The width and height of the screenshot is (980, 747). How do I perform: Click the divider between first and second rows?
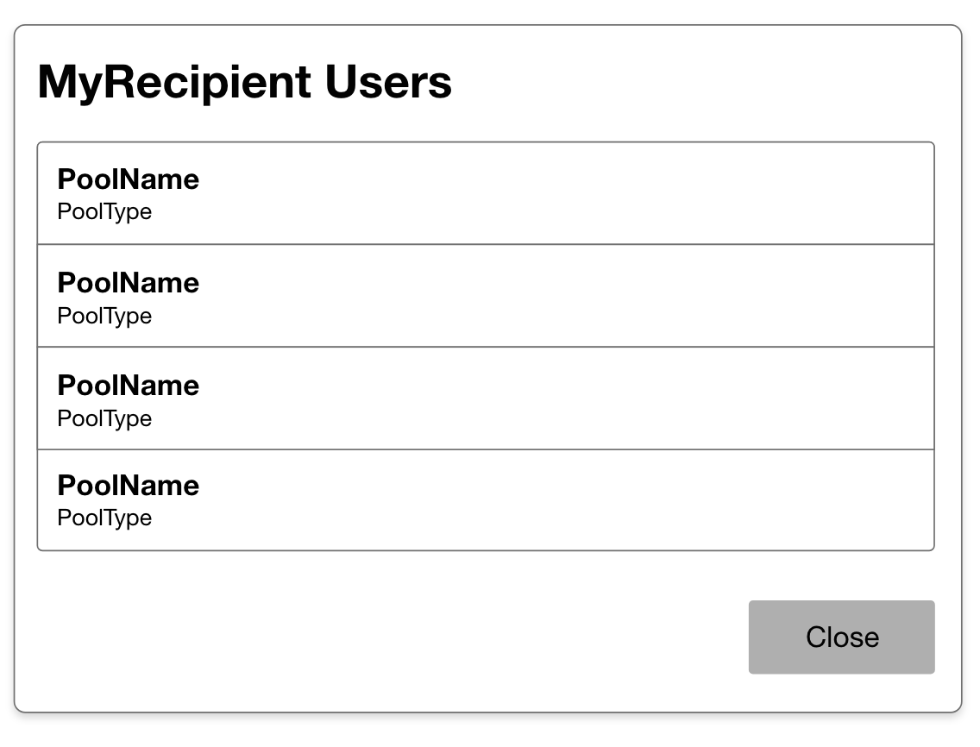click(x=485, y=244)
